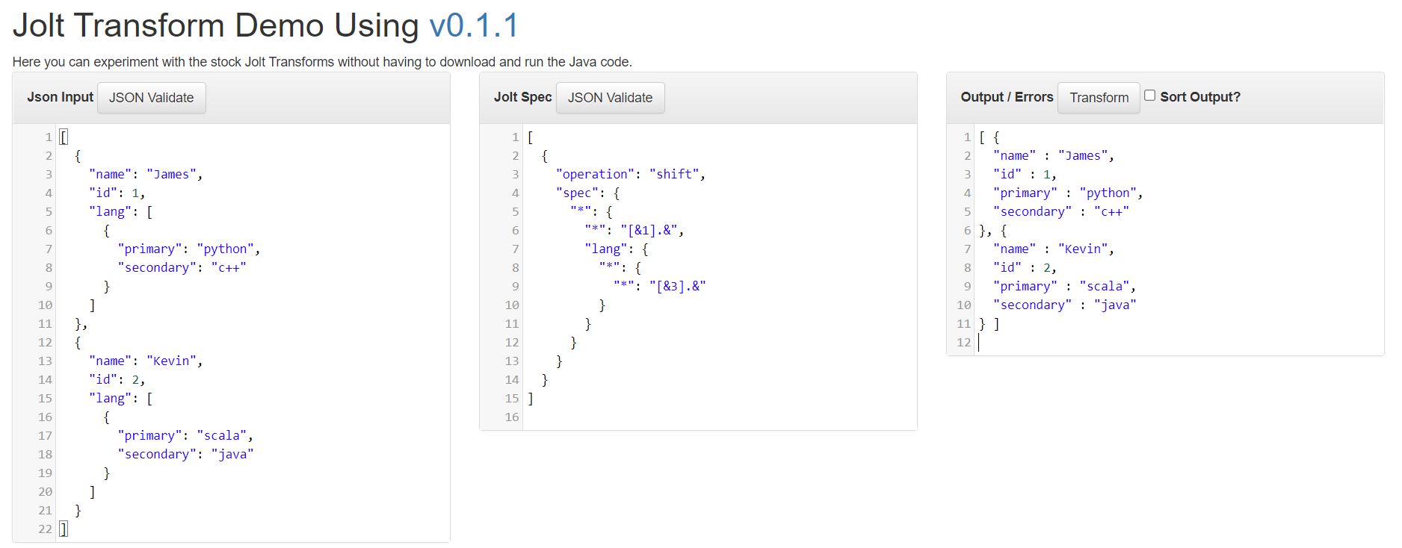
Task: Validate JSON in the Json Input panel
Action: pos(152,98)
